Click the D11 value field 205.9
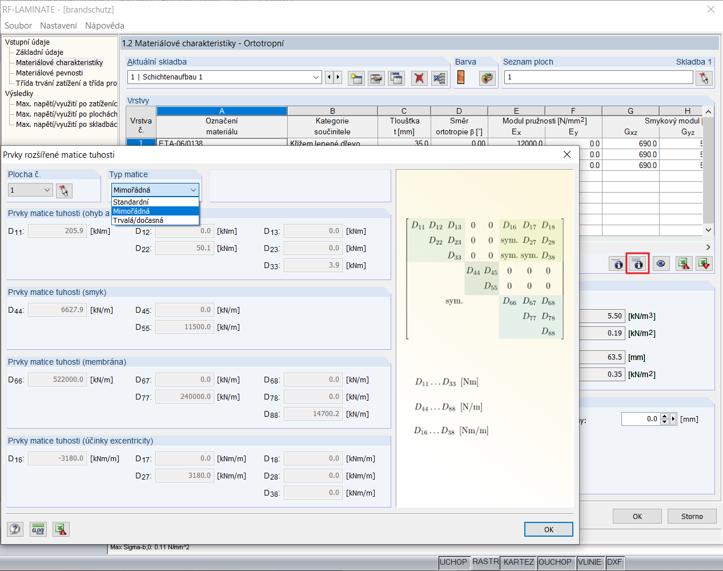This screenshot has width=723, height=571. pyautogui.click(x=57, y=231)
